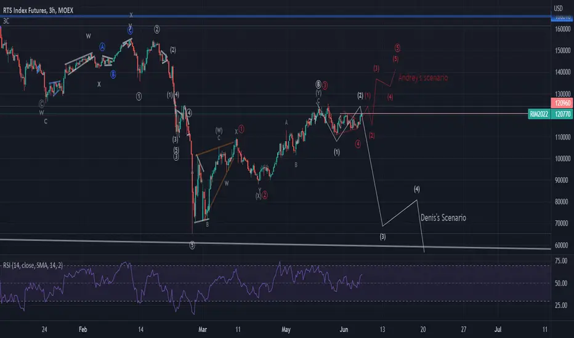The width and height of the screenshot is (574, 338).
Task: Click the RTS Index Futures chart title
Action: (x=38, y=10)
